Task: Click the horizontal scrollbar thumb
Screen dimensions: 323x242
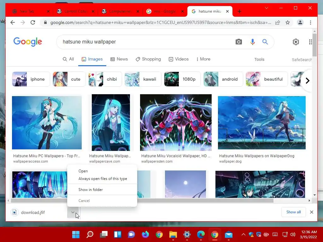Action: click(x=142, y=200)
